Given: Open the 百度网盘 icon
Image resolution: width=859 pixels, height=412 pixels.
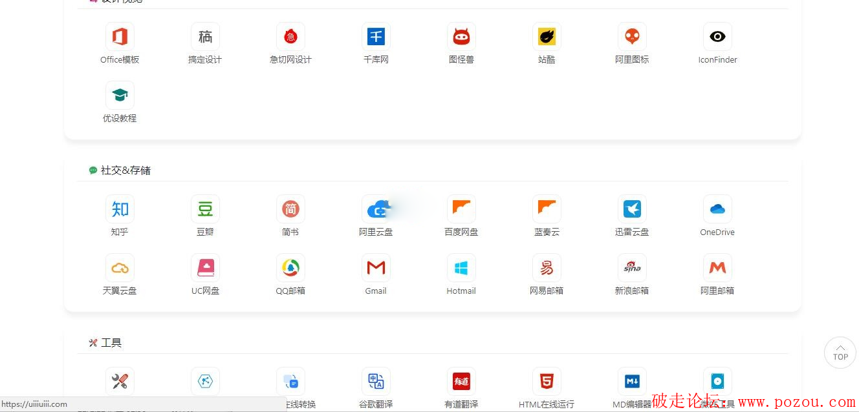Looking at the screenshot, I should click(x=461, y=209).
